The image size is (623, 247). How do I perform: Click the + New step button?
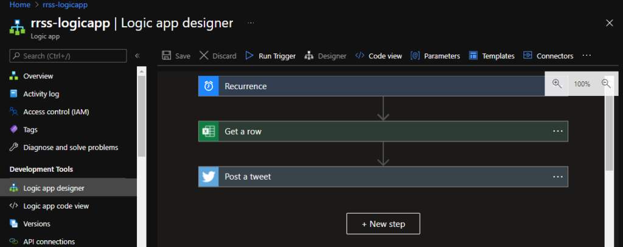click(383, 224)
